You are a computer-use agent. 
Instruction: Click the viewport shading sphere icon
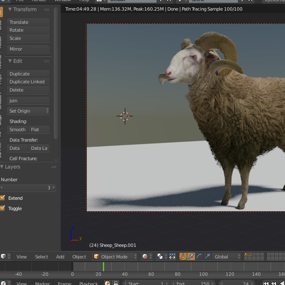pos(145,256)
